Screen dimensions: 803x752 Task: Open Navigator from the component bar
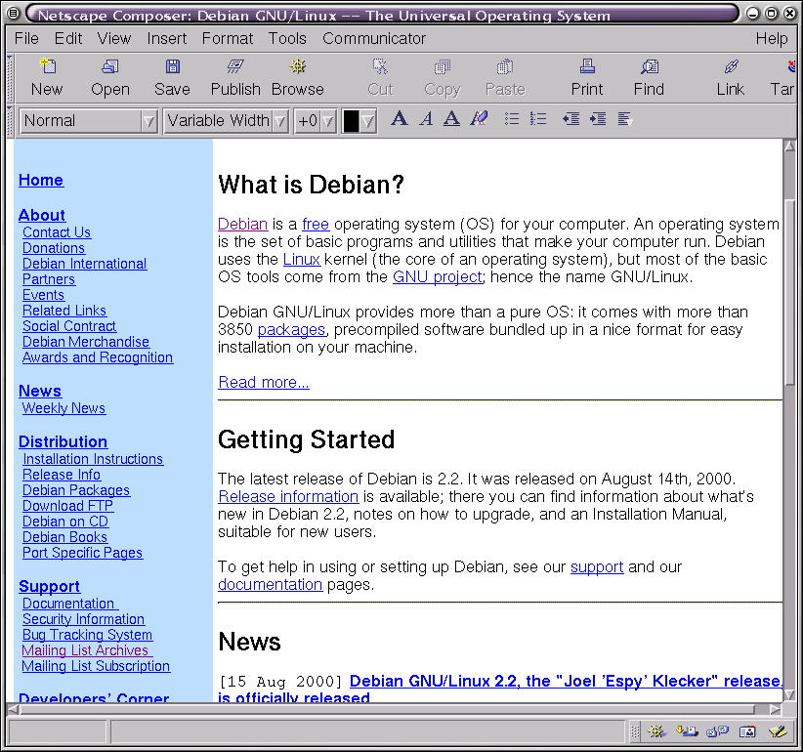(656, 731)
